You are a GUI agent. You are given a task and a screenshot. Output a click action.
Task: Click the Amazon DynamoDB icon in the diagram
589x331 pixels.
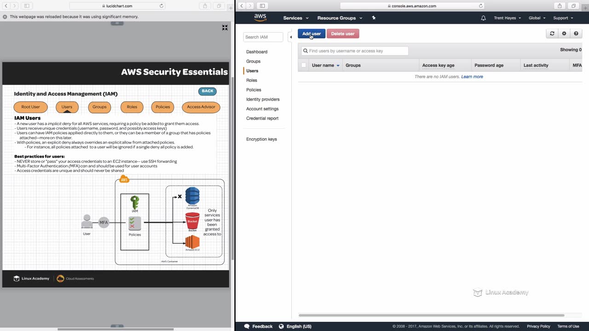pos(192,196)
